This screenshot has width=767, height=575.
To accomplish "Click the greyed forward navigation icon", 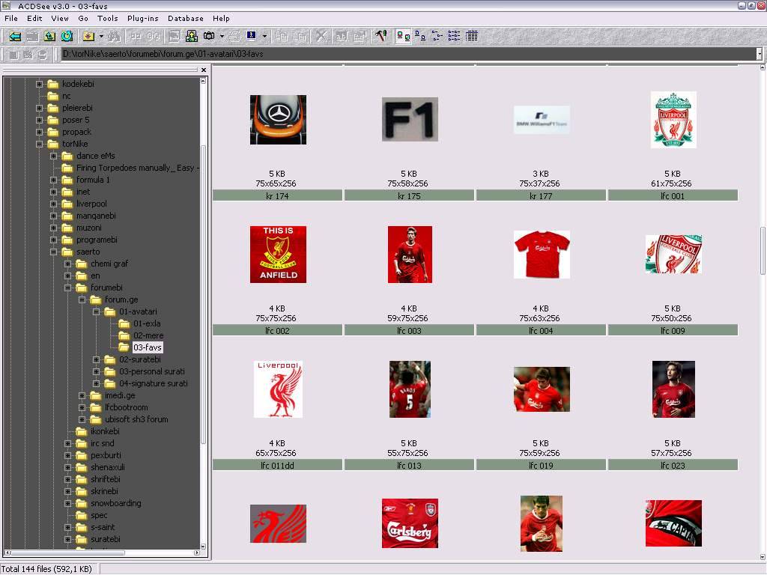I will click(x=32, y=36).
